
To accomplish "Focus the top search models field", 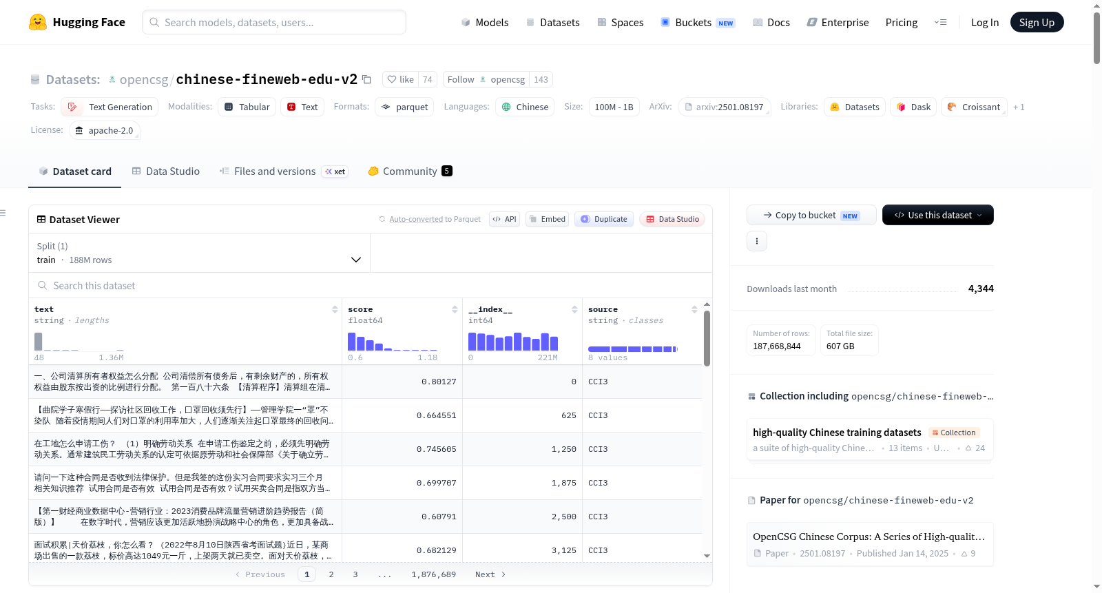I will tap(274, 22).
